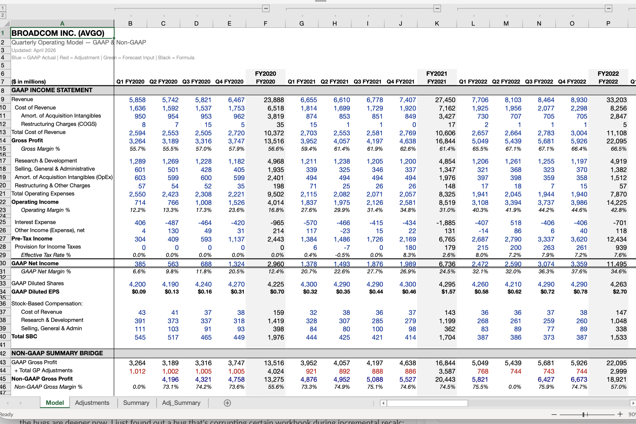This screenshot has width=636, height=424.
Task: Show outline level 2 columns
Action: [3, 15]
